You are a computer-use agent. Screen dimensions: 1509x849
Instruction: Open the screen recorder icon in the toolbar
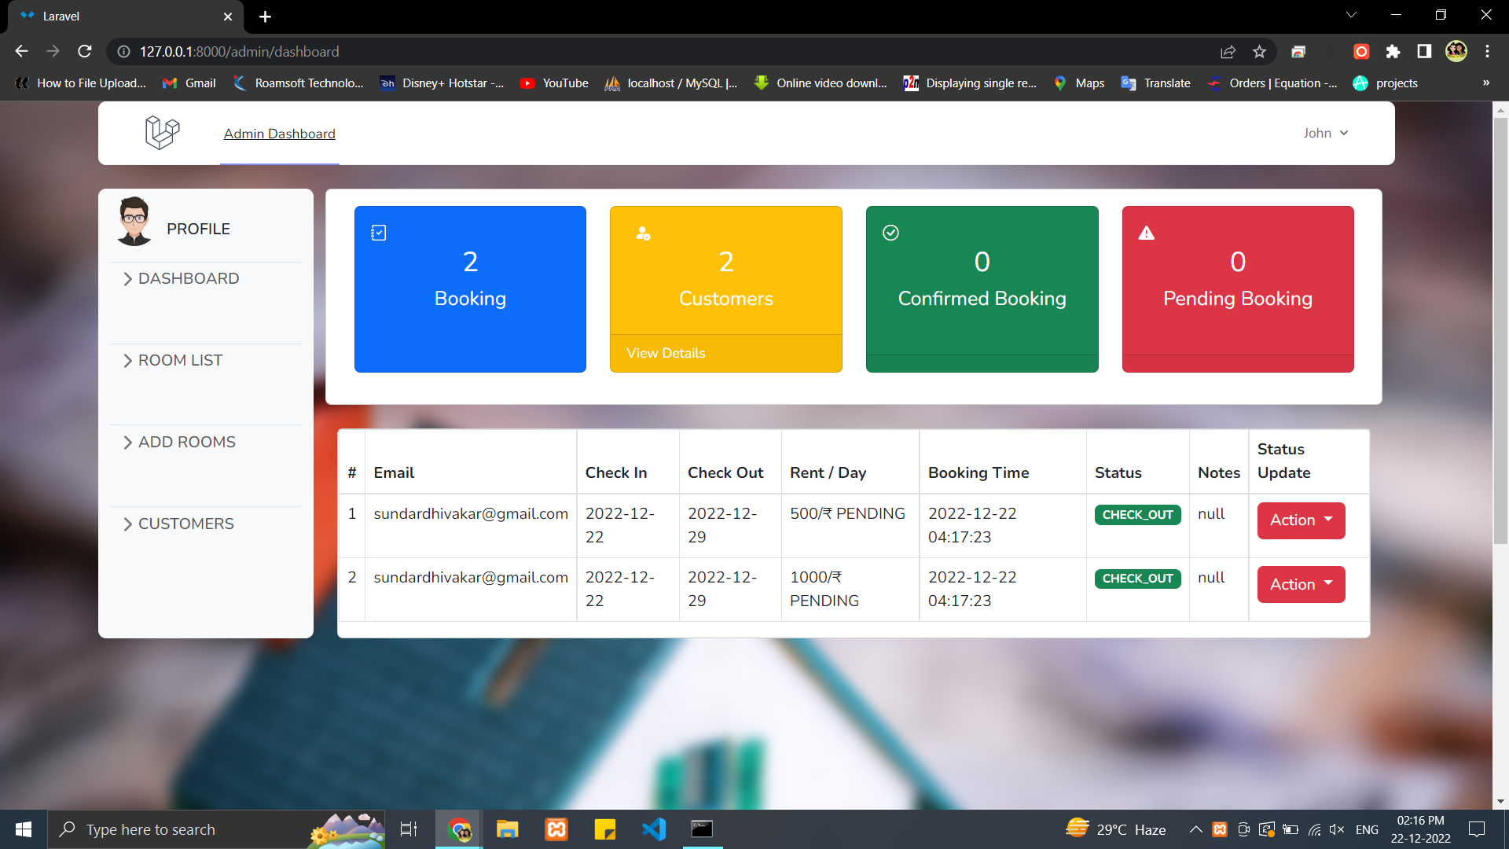coord(1360,51)
